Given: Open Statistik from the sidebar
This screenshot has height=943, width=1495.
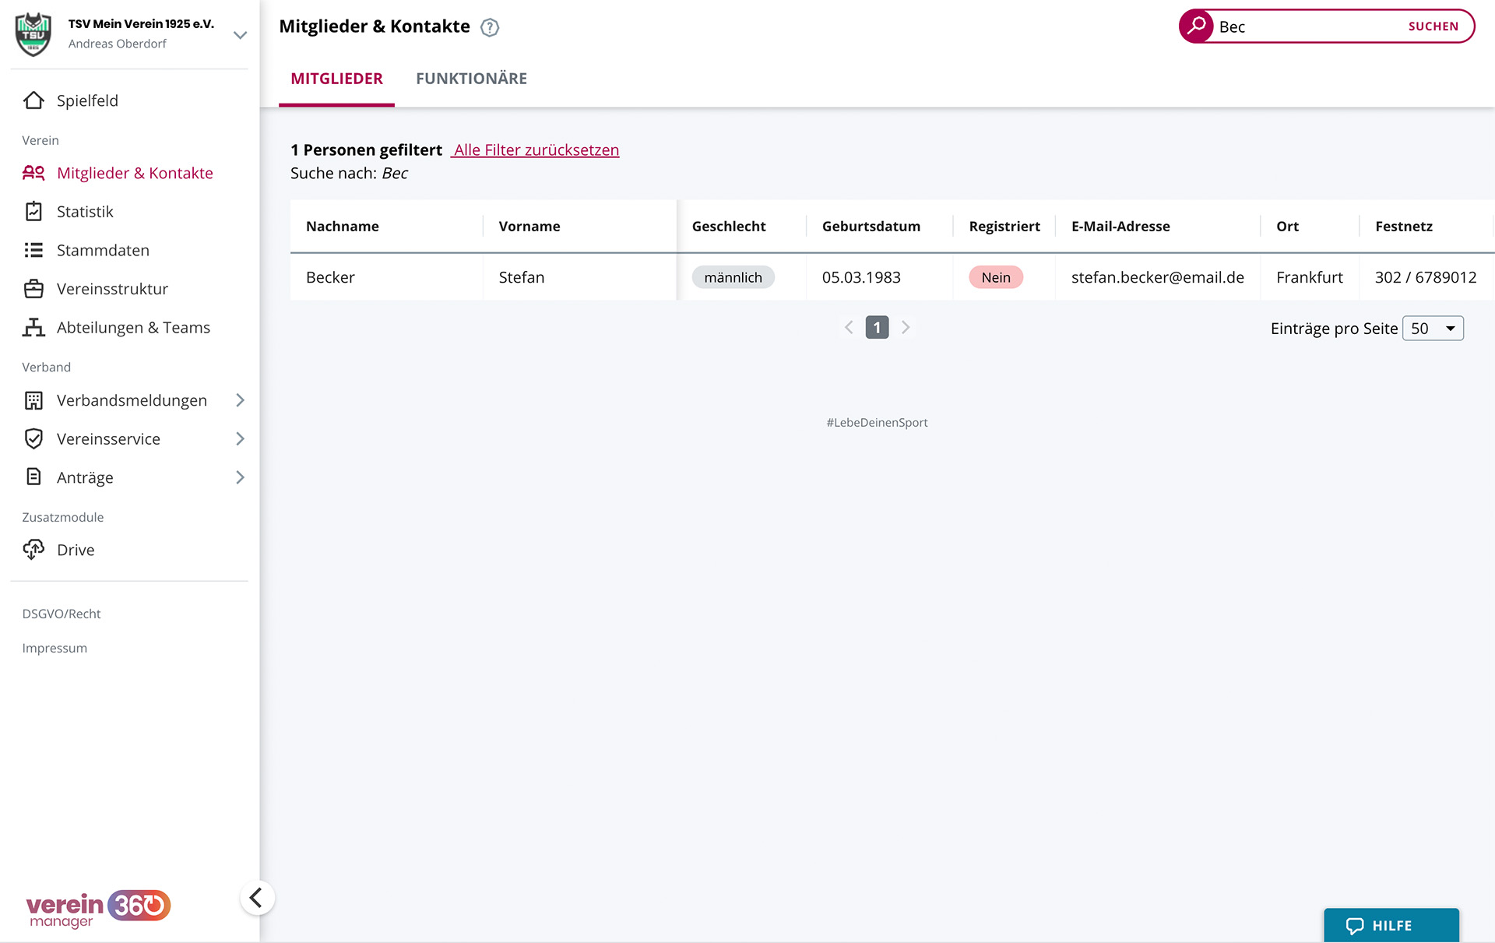Looking at the screenshot, I should pos(84,212).
